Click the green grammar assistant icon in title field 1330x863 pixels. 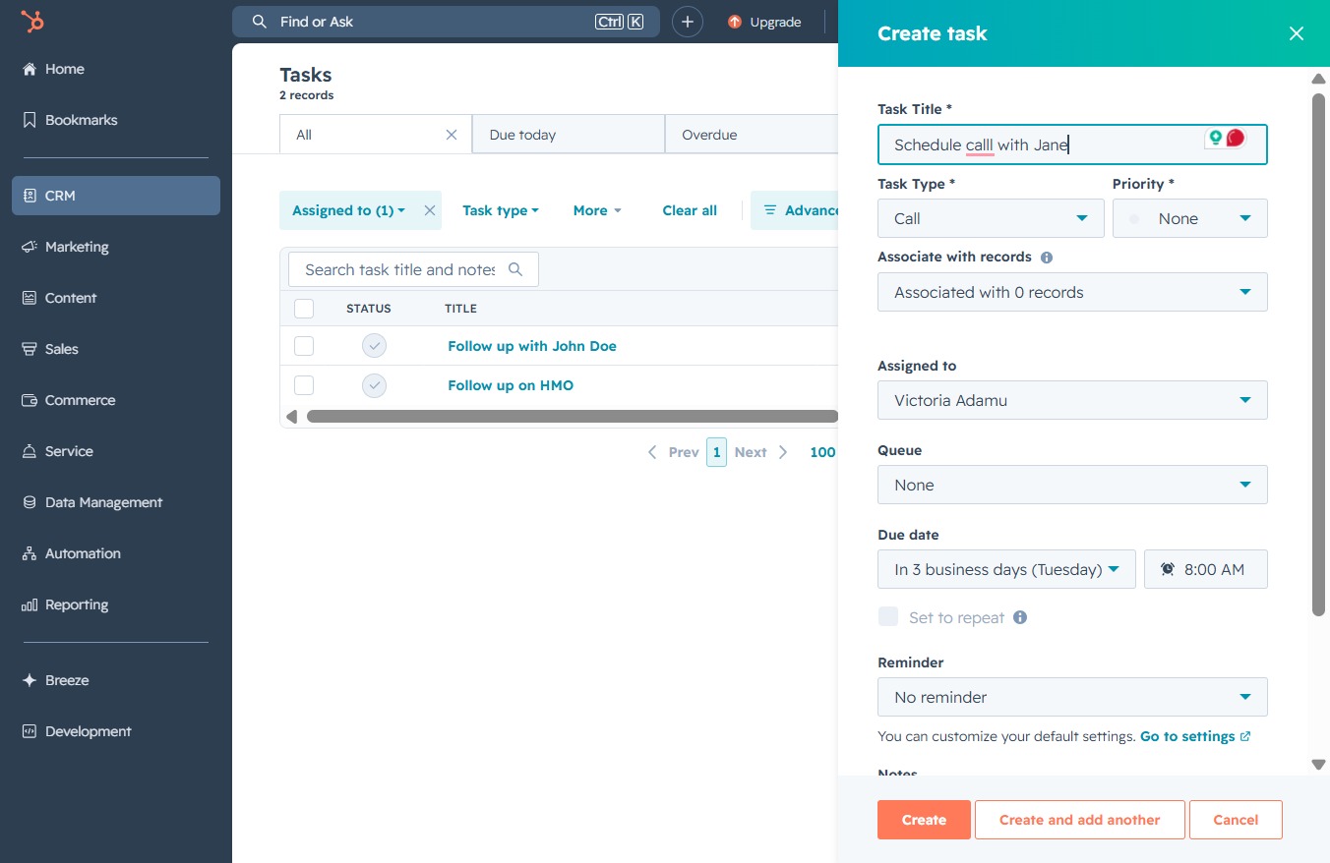(x=1216, y=139)
